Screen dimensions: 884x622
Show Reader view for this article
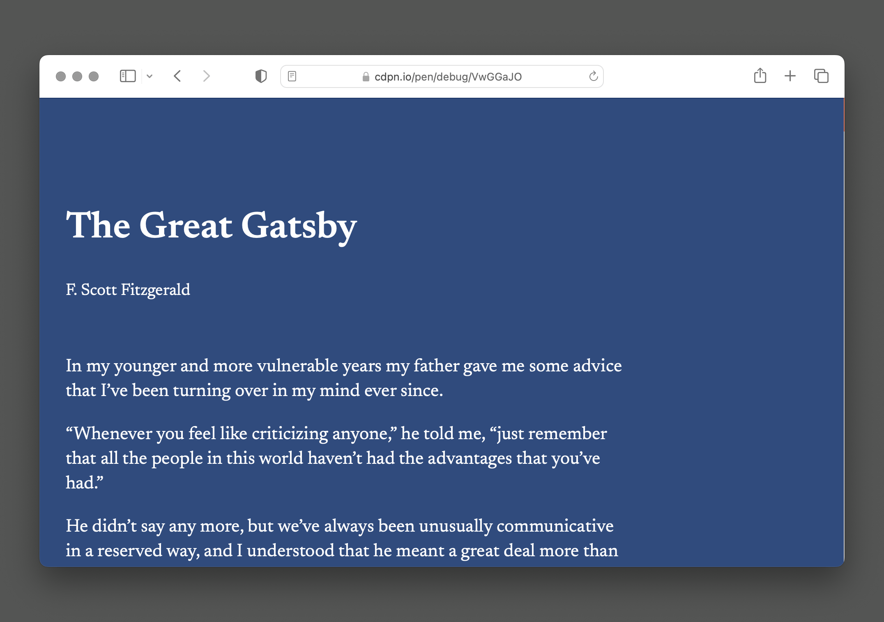(292, 76)
